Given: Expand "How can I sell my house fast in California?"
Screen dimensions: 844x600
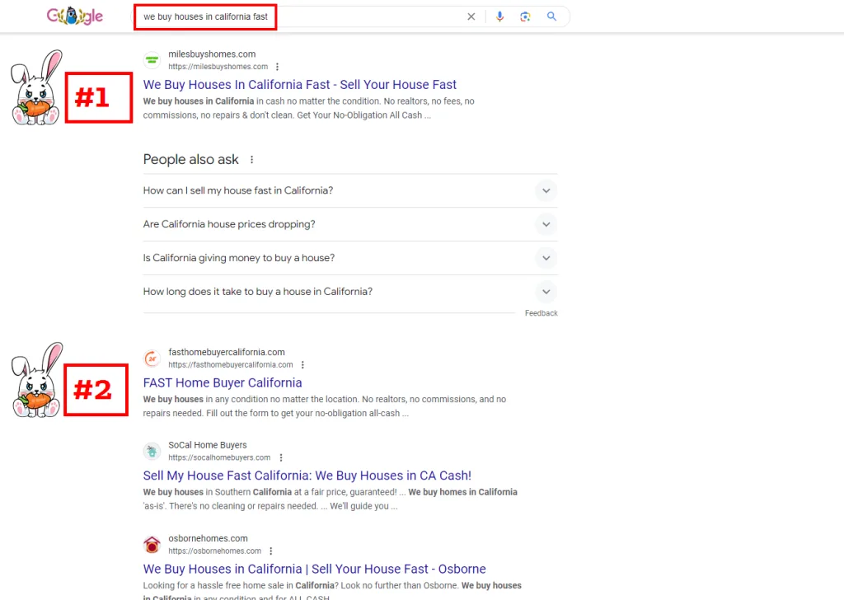Looking at the screenshot, I should (x=545, y=190).
